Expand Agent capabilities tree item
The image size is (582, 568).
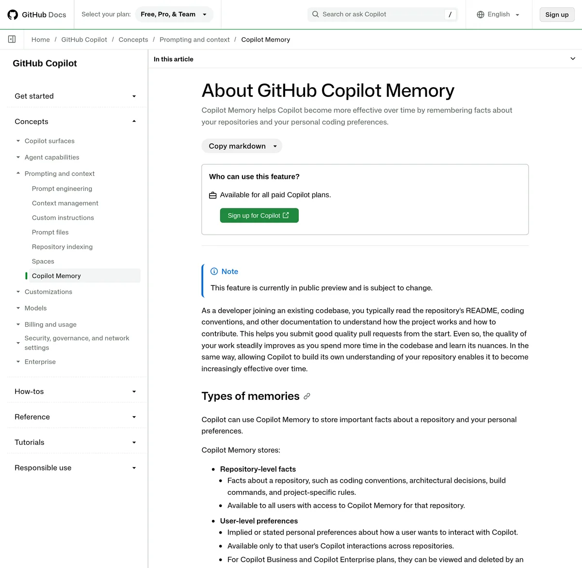point(18,158)
